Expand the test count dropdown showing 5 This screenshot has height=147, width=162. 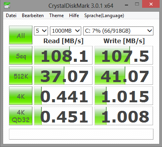pos(41,31)
